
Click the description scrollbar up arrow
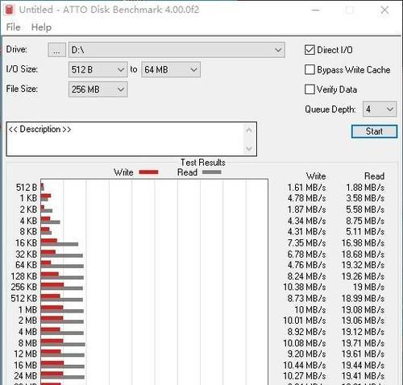tap(249, 130)
